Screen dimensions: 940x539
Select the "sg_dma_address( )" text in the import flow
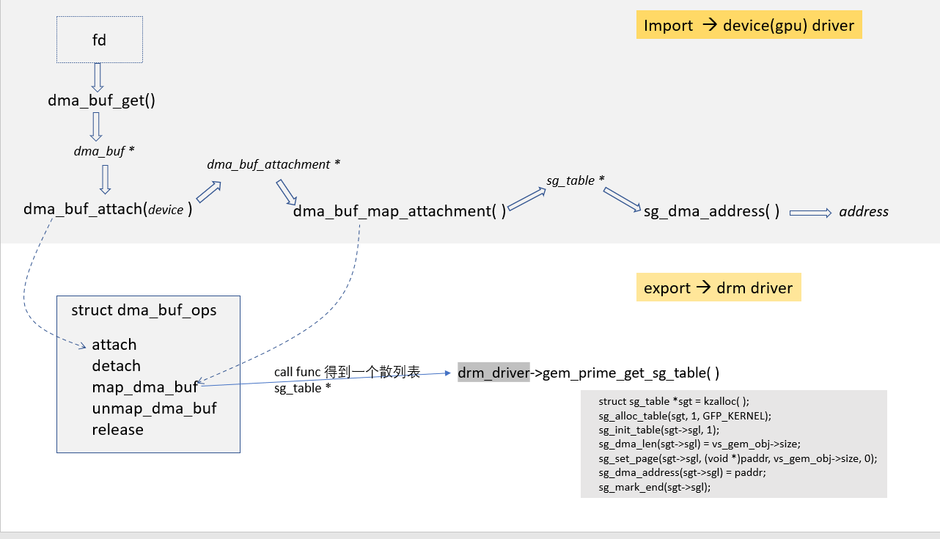711,211
